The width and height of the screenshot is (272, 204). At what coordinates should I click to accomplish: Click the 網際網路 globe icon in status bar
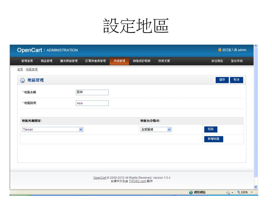pos(191,192)
